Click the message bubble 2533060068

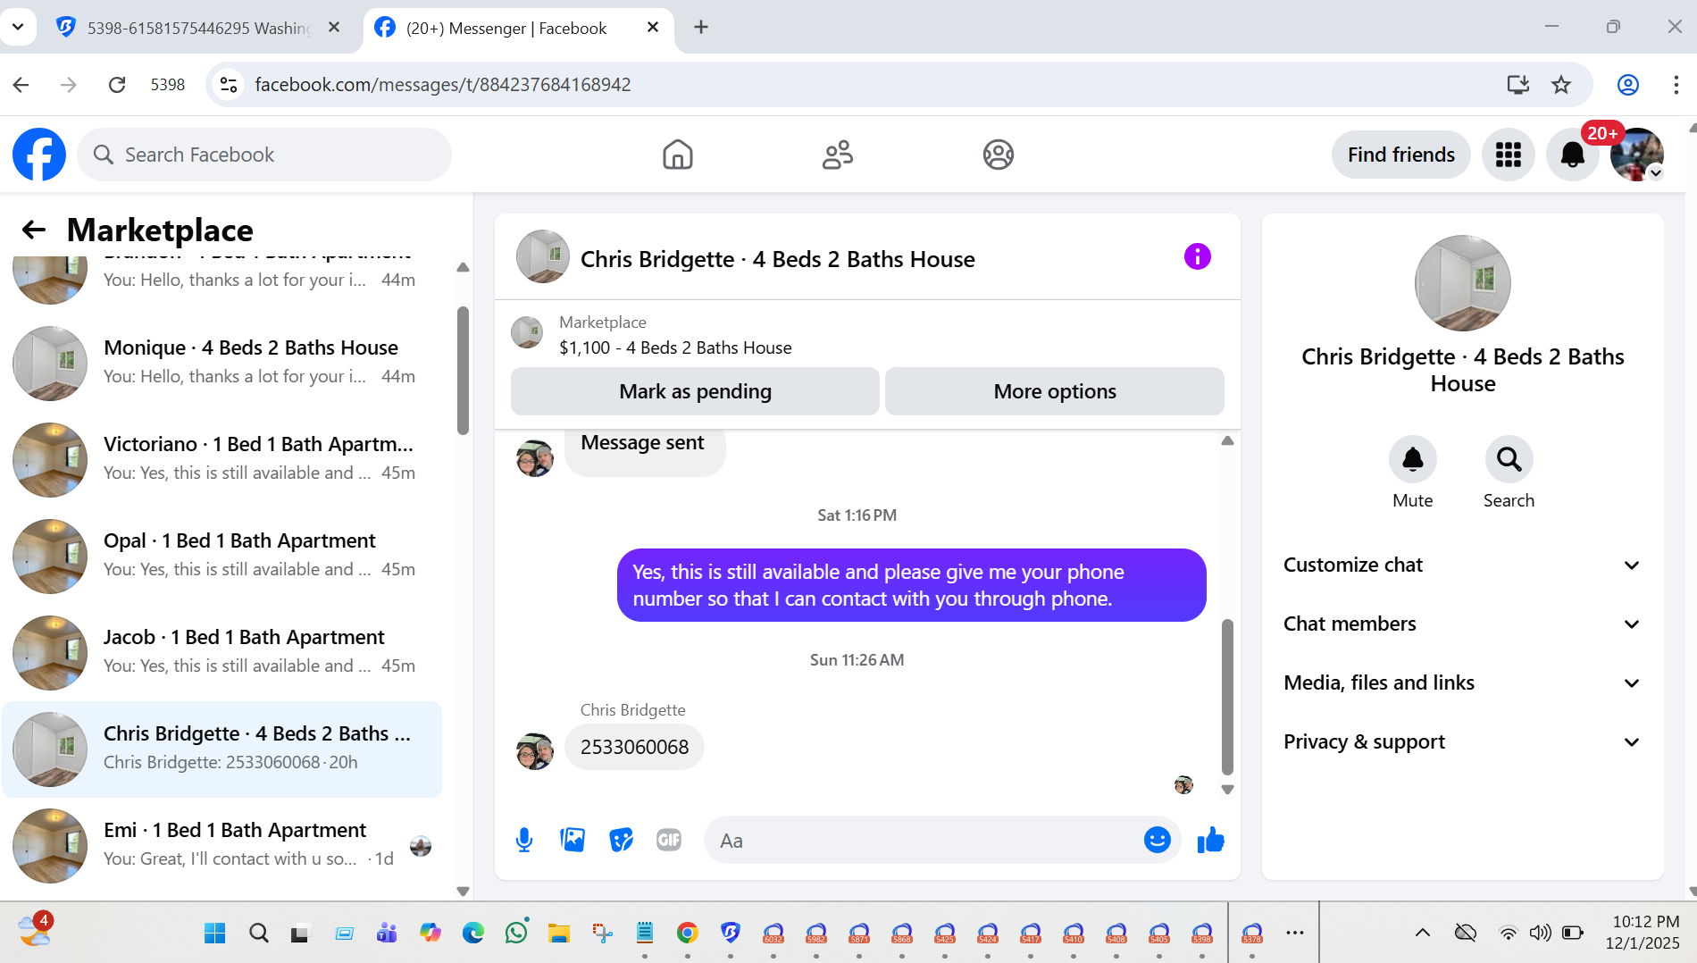pyautogui.click(x=634, y=747)
